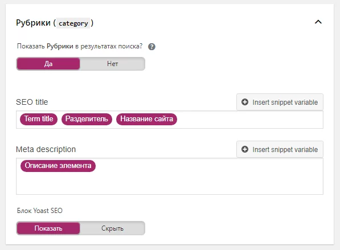Select Да for showing Рубрики in search
This screenshot has width=340, height=250.
(48, 64)
